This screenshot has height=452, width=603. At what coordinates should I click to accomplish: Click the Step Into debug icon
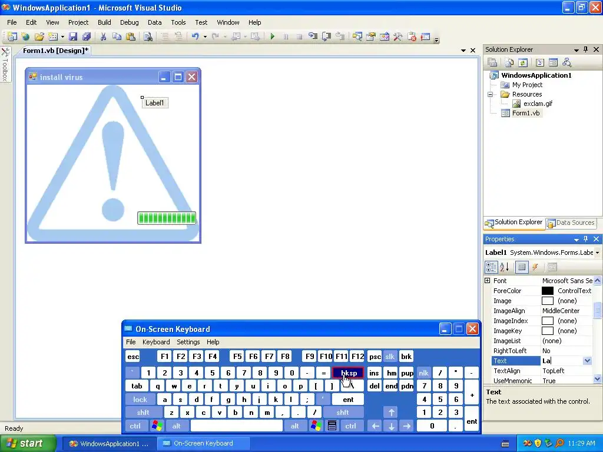click(x=313, y=36)
